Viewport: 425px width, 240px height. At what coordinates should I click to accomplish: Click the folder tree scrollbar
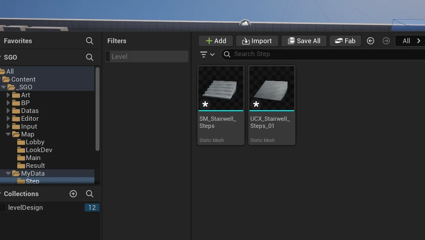[x=98, y=109]
